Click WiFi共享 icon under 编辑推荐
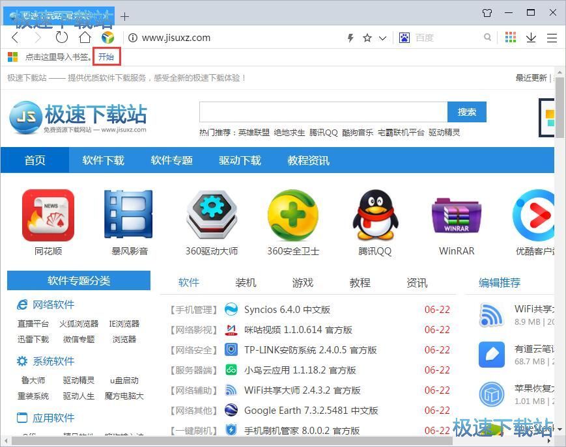The width and height of the screenshot is (566, 447). (491, 315)
